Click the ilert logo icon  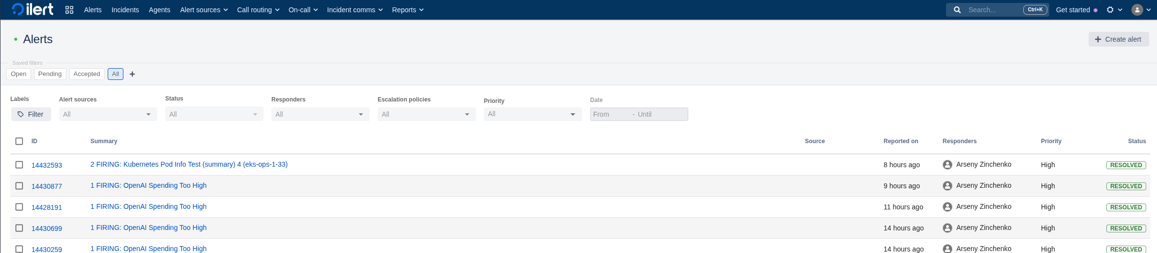pyautogui.click(x=18, y=9)
